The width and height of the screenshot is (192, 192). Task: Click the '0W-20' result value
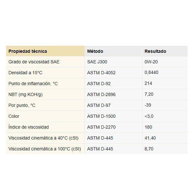[151, 62]
